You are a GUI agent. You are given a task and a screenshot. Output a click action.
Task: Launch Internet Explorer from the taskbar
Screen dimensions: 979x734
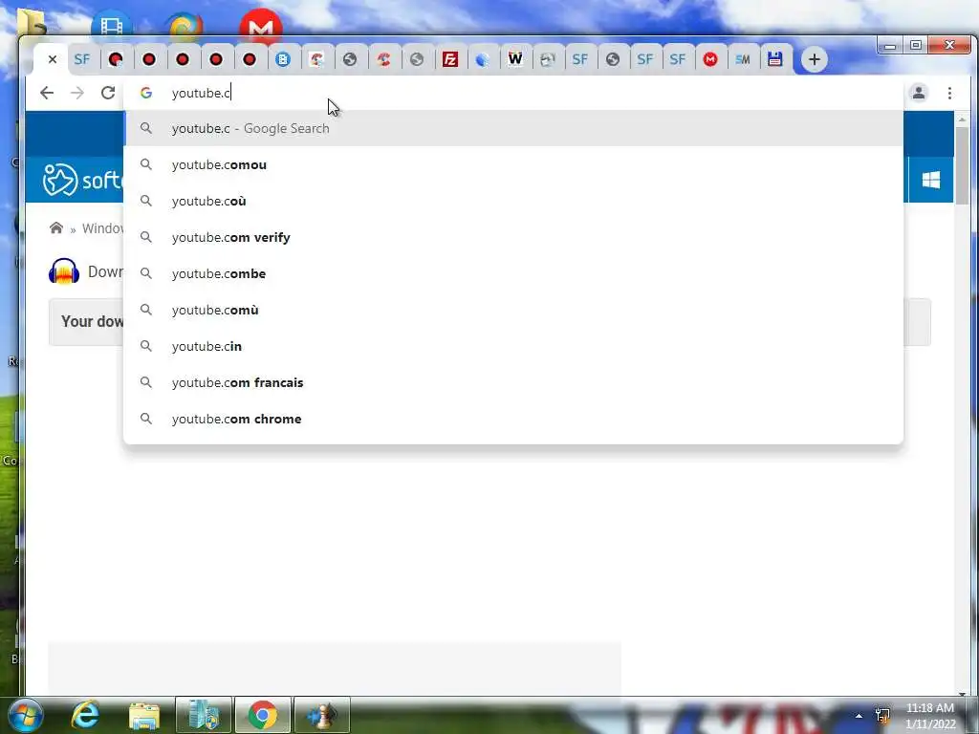click(85, 715)
